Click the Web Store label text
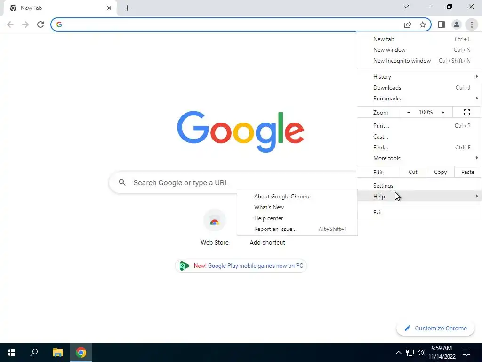This screenshot has height=362, width=482. pyautogui.click(x=215, y=243)
